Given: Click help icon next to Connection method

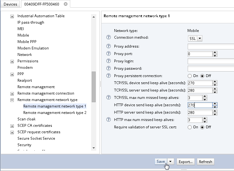Looking at the screenshot, I should 108,37.
